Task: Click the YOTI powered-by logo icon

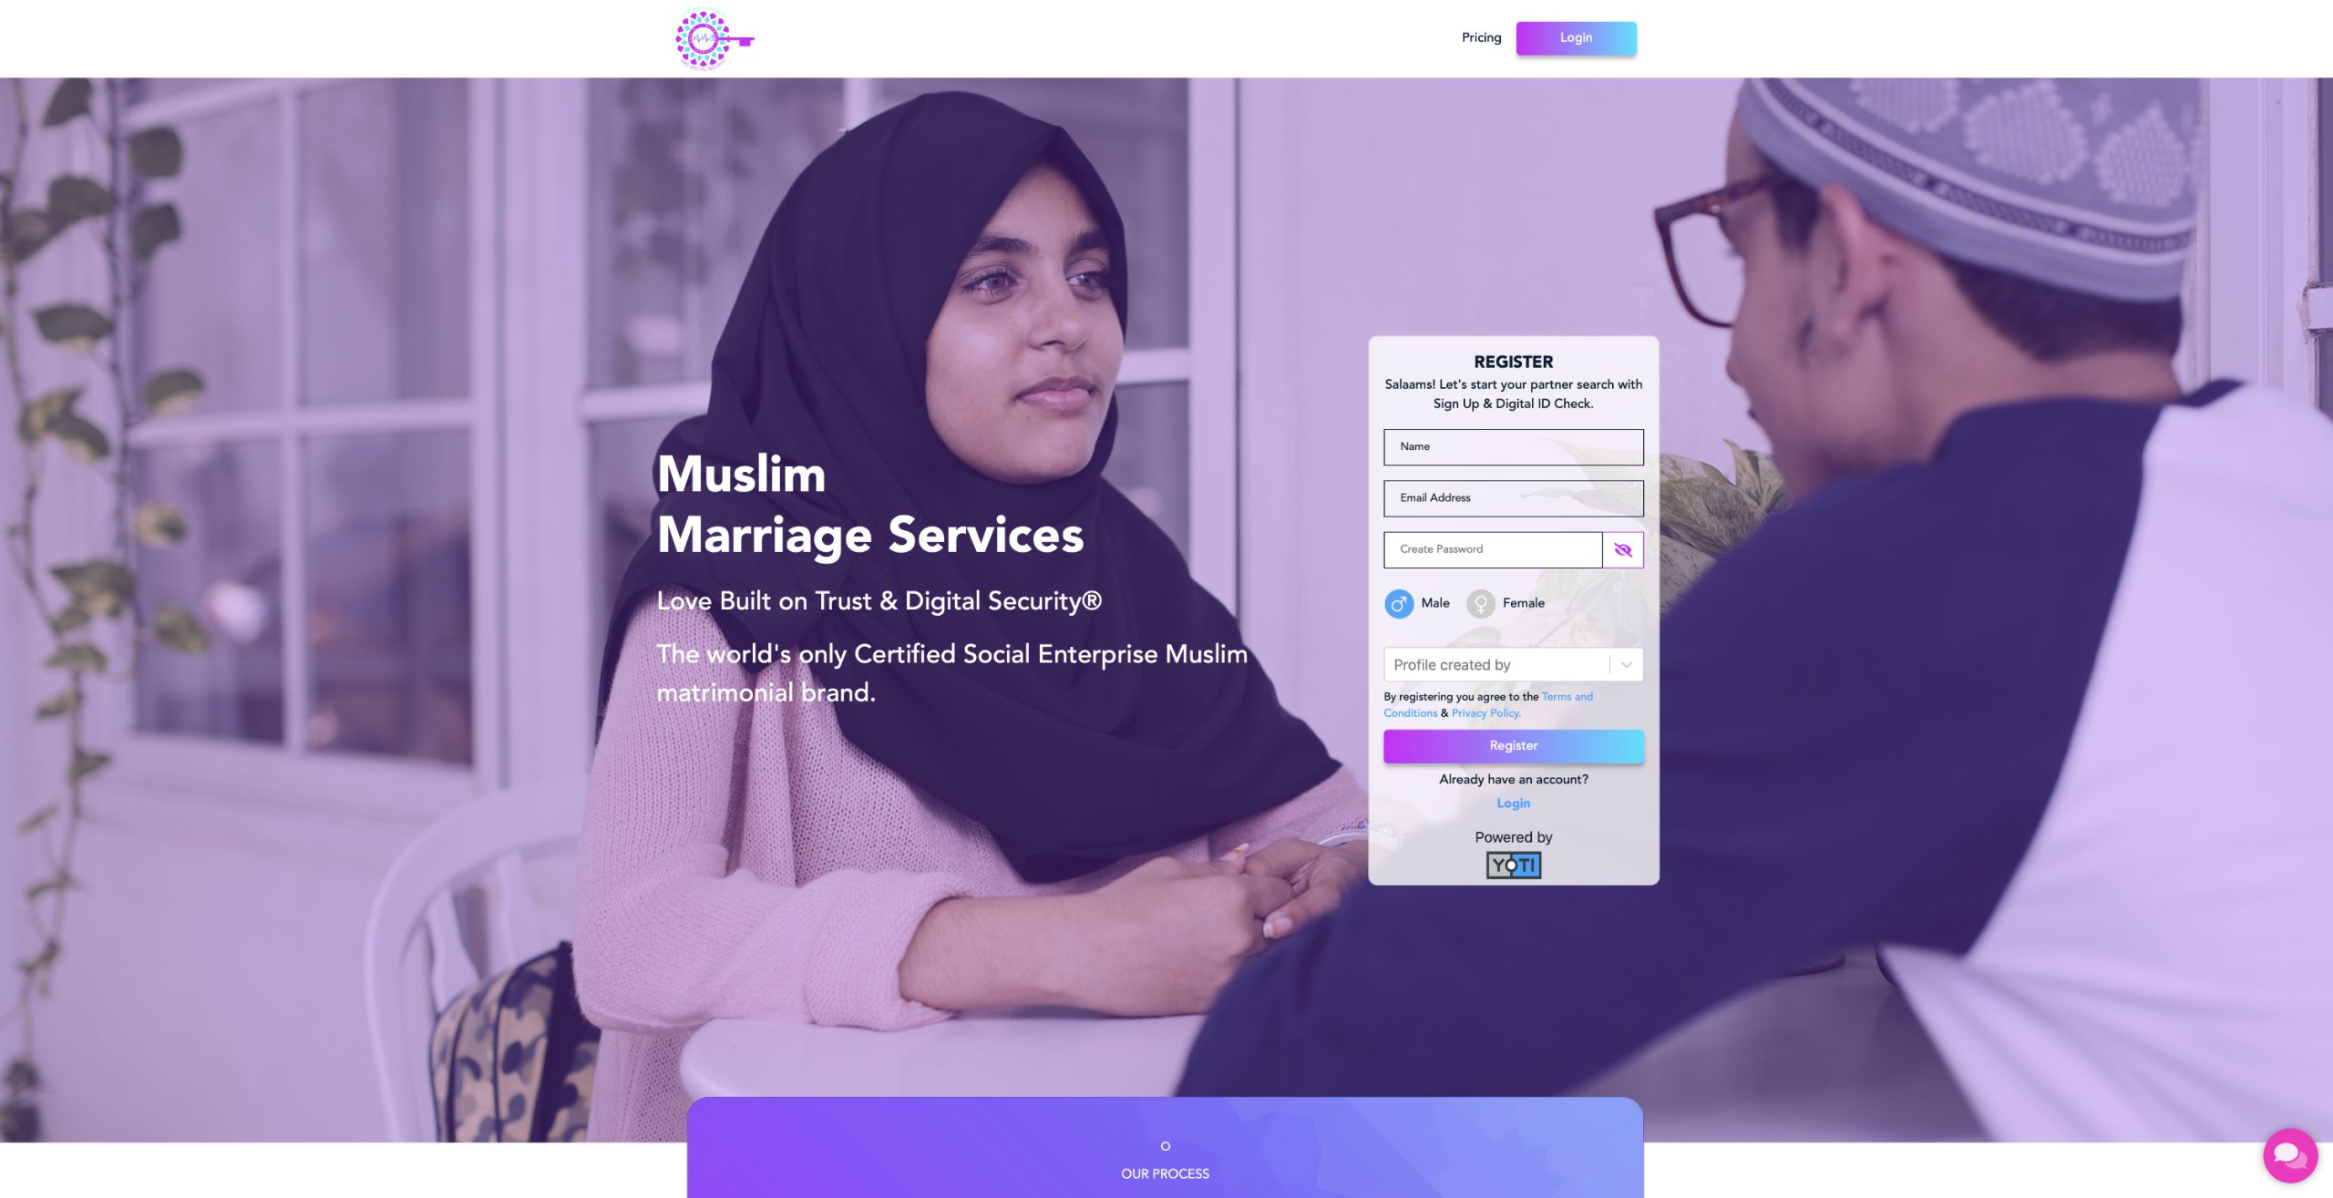Action: tap(1513, 865)
